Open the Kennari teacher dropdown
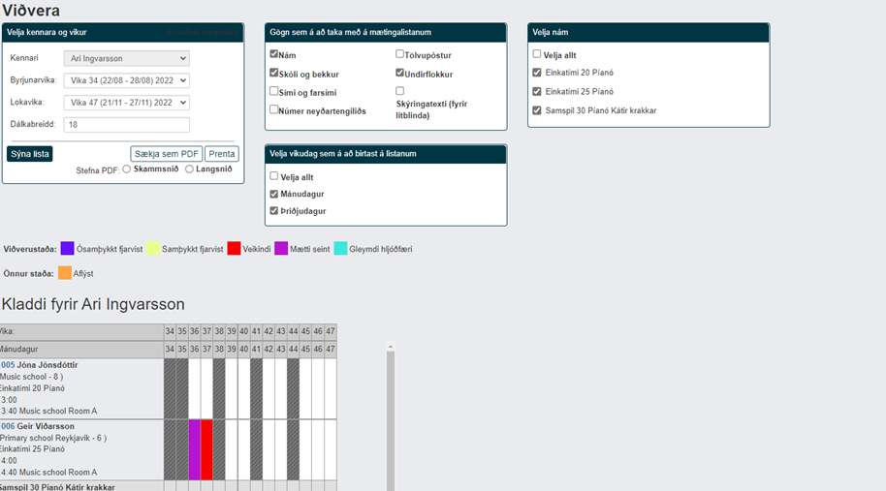This screenshot has width=886, height=491. tap(127, 58)
